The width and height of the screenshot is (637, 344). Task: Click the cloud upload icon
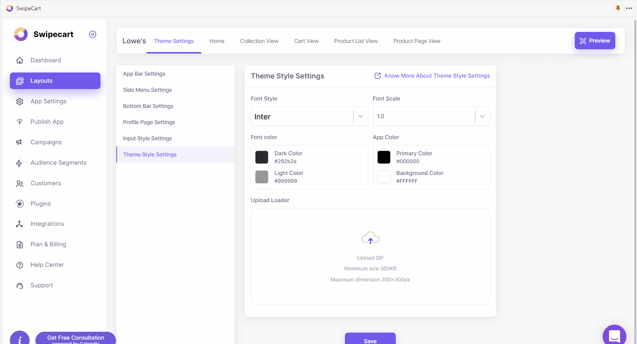coord(370,238)
